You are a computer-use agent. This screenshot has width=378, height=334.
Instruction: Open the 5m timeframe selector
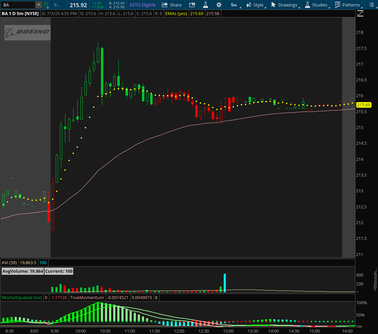(x=235, y=5)
